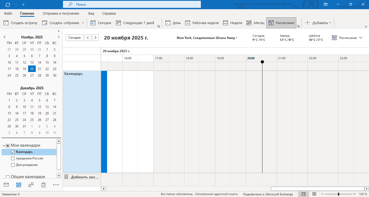Adjust the zoom slider in status bar
The width and height of the screenshot is (369, 197).
tap(338, 194)
